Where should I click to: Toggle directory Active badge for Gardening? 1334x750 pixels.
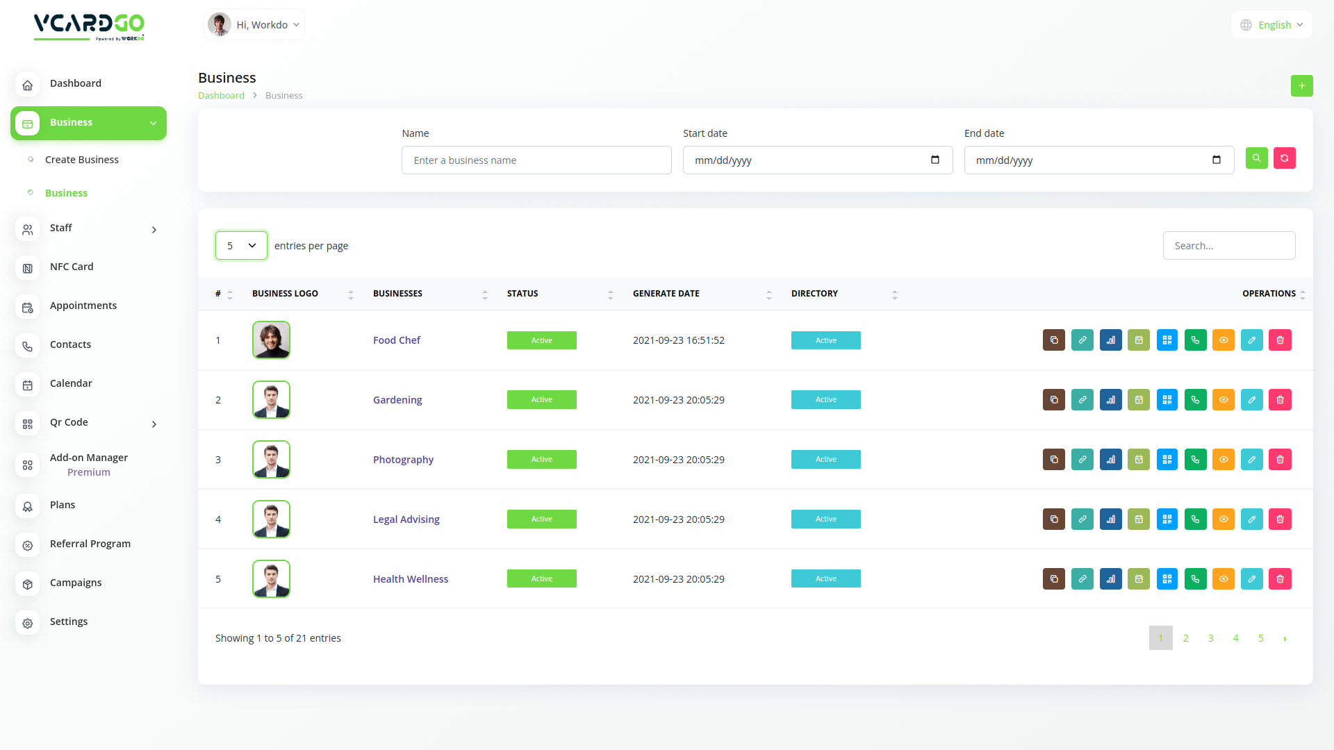825,400
